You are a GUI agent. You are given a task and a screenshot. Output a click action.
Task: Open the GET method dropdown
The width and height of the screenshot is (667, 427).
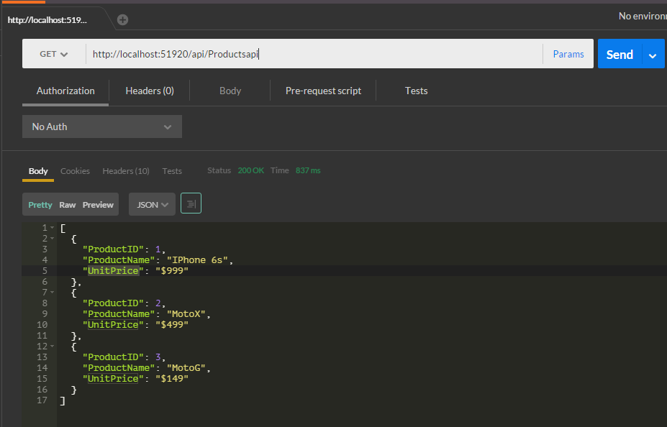pos(54,54)
